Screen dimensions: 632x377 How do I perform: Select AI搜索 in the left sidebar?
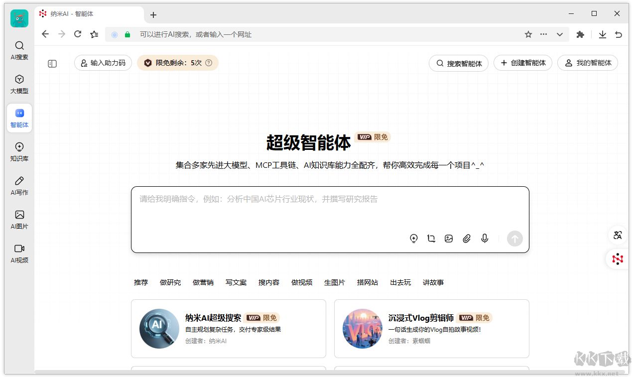[x=19, y=51]
